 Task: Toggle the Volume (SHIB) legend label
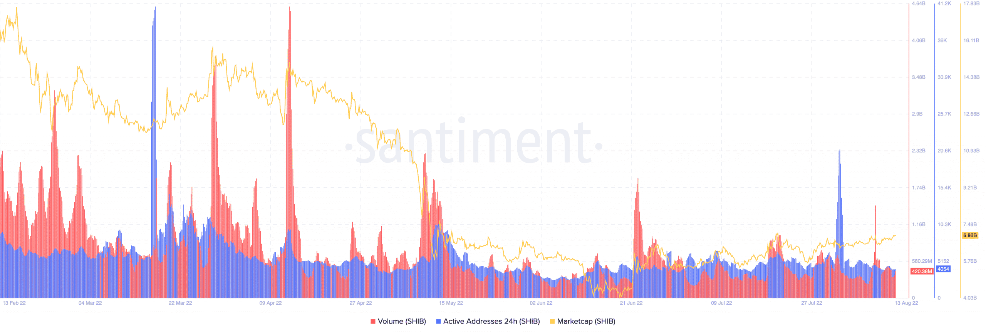point(402,321)
